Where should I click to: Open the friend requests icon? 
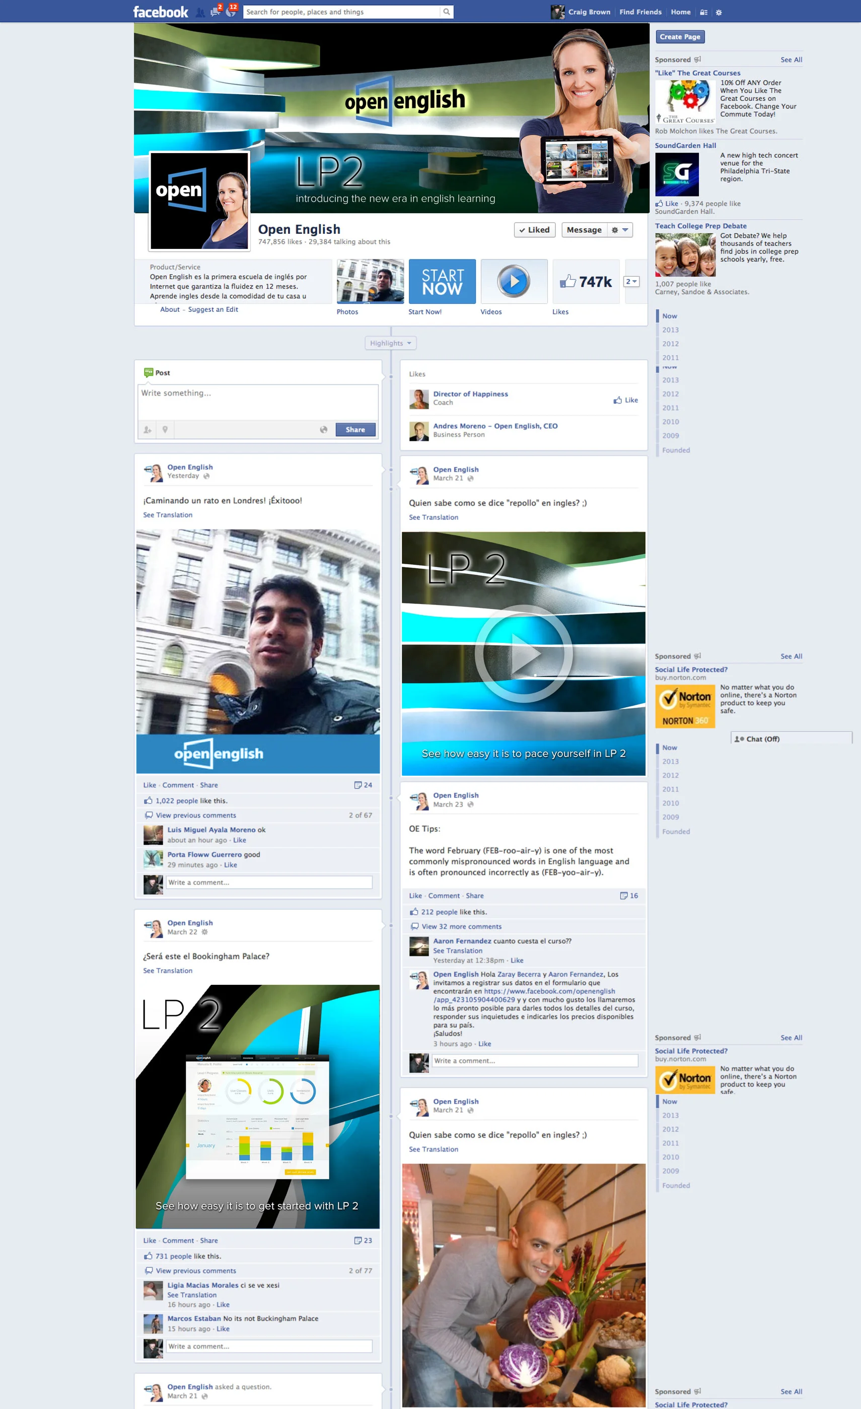click(x=200, y=12)
